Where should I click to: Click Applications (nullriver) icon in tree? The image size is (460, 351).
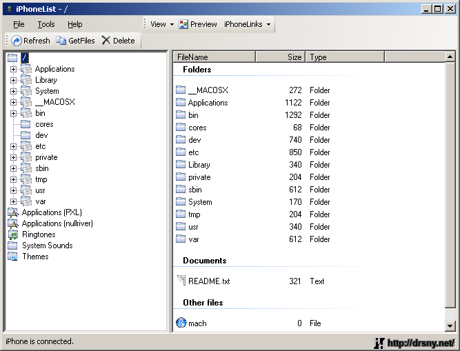pos(12,223)
